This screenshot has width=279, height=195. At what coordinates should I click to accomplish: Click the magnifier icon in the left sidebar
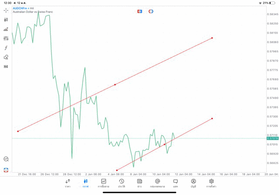(x=6, y=159)
